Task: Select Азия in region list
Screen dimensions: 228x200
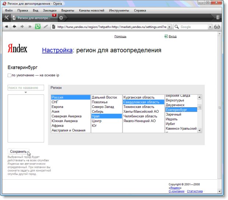Action: (71, 112)
